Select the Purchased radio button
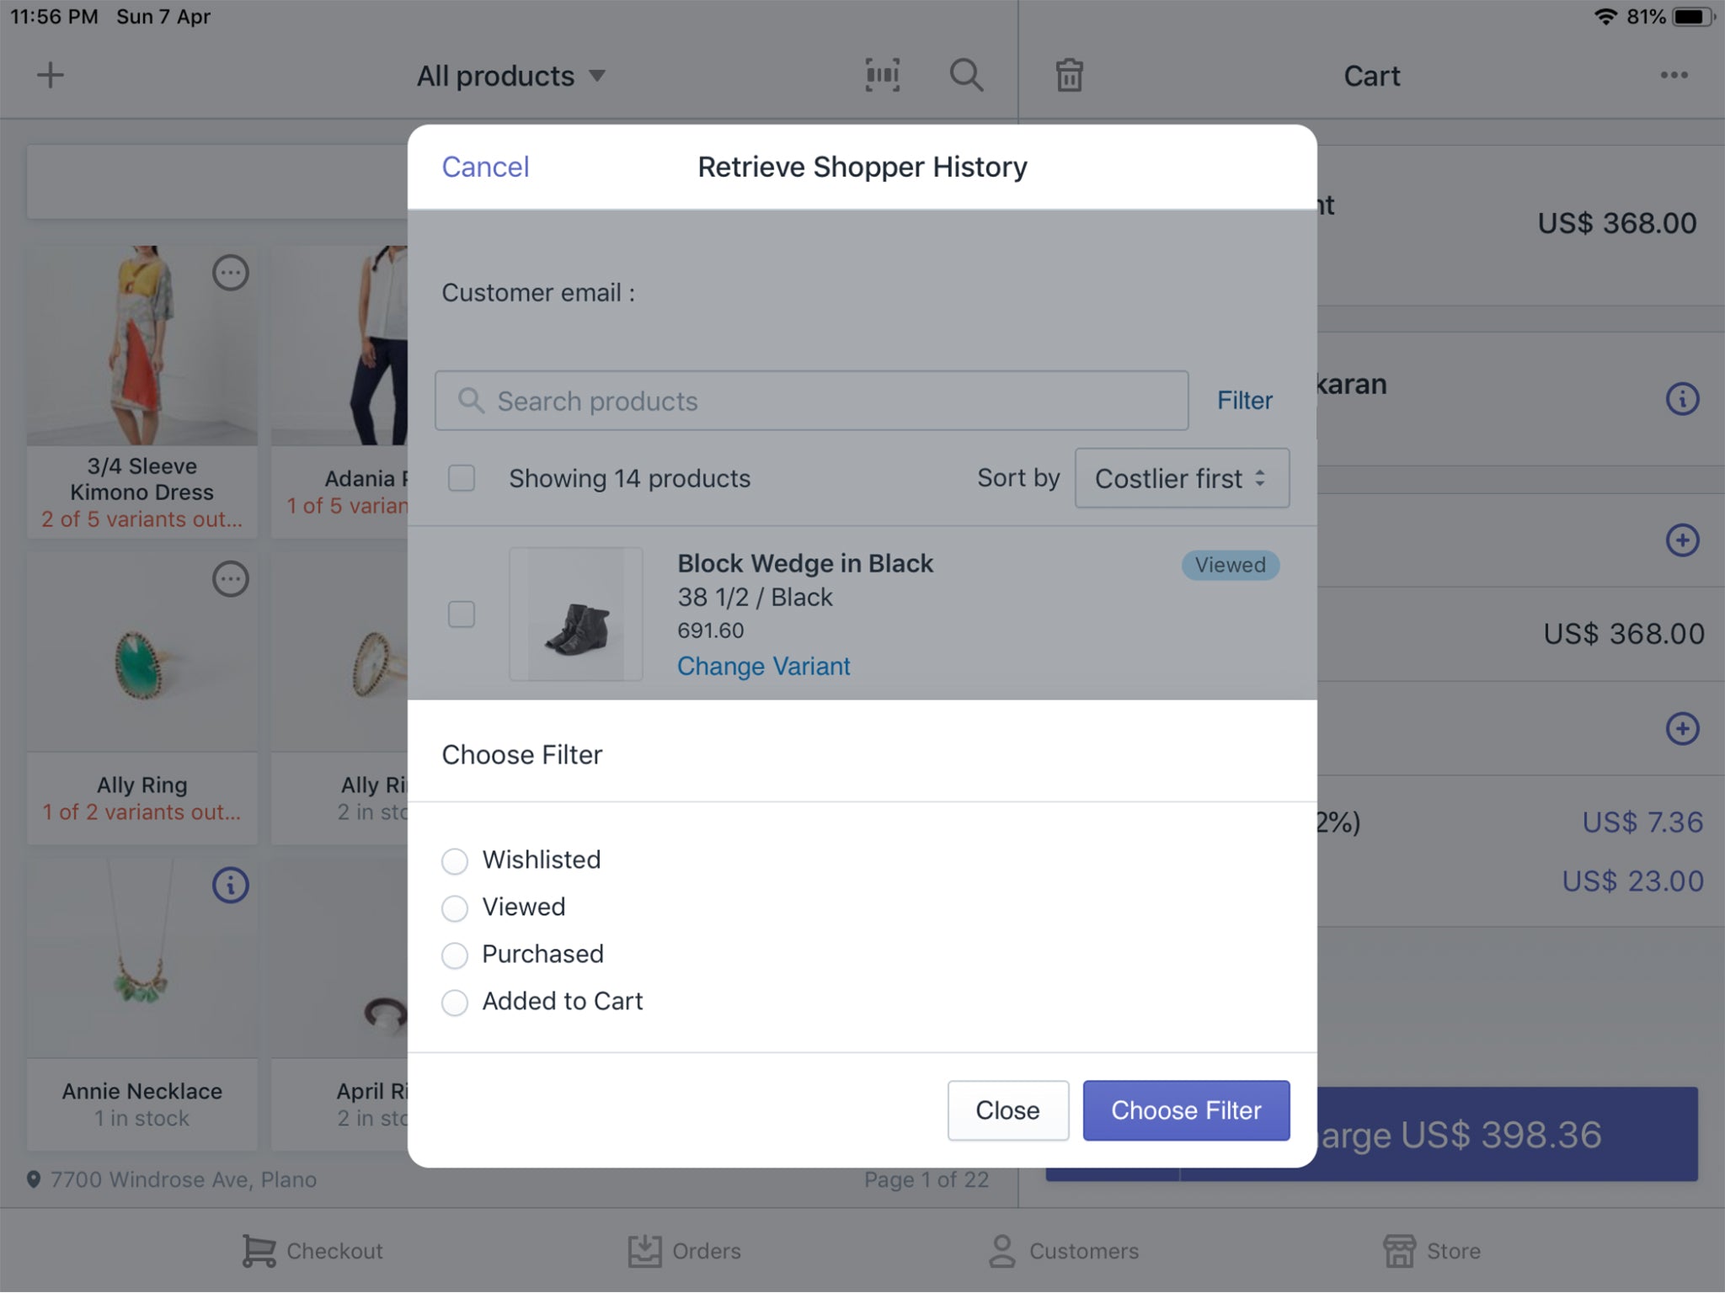This screenshot has width=1725, height=1293. coord(455,954)
